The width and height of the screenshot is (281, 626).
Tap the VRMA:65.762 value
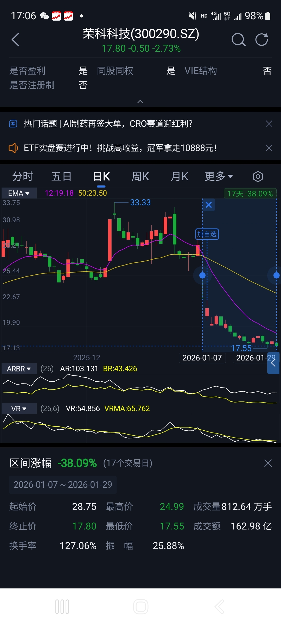pyautogui.click(x=127, y=408)
